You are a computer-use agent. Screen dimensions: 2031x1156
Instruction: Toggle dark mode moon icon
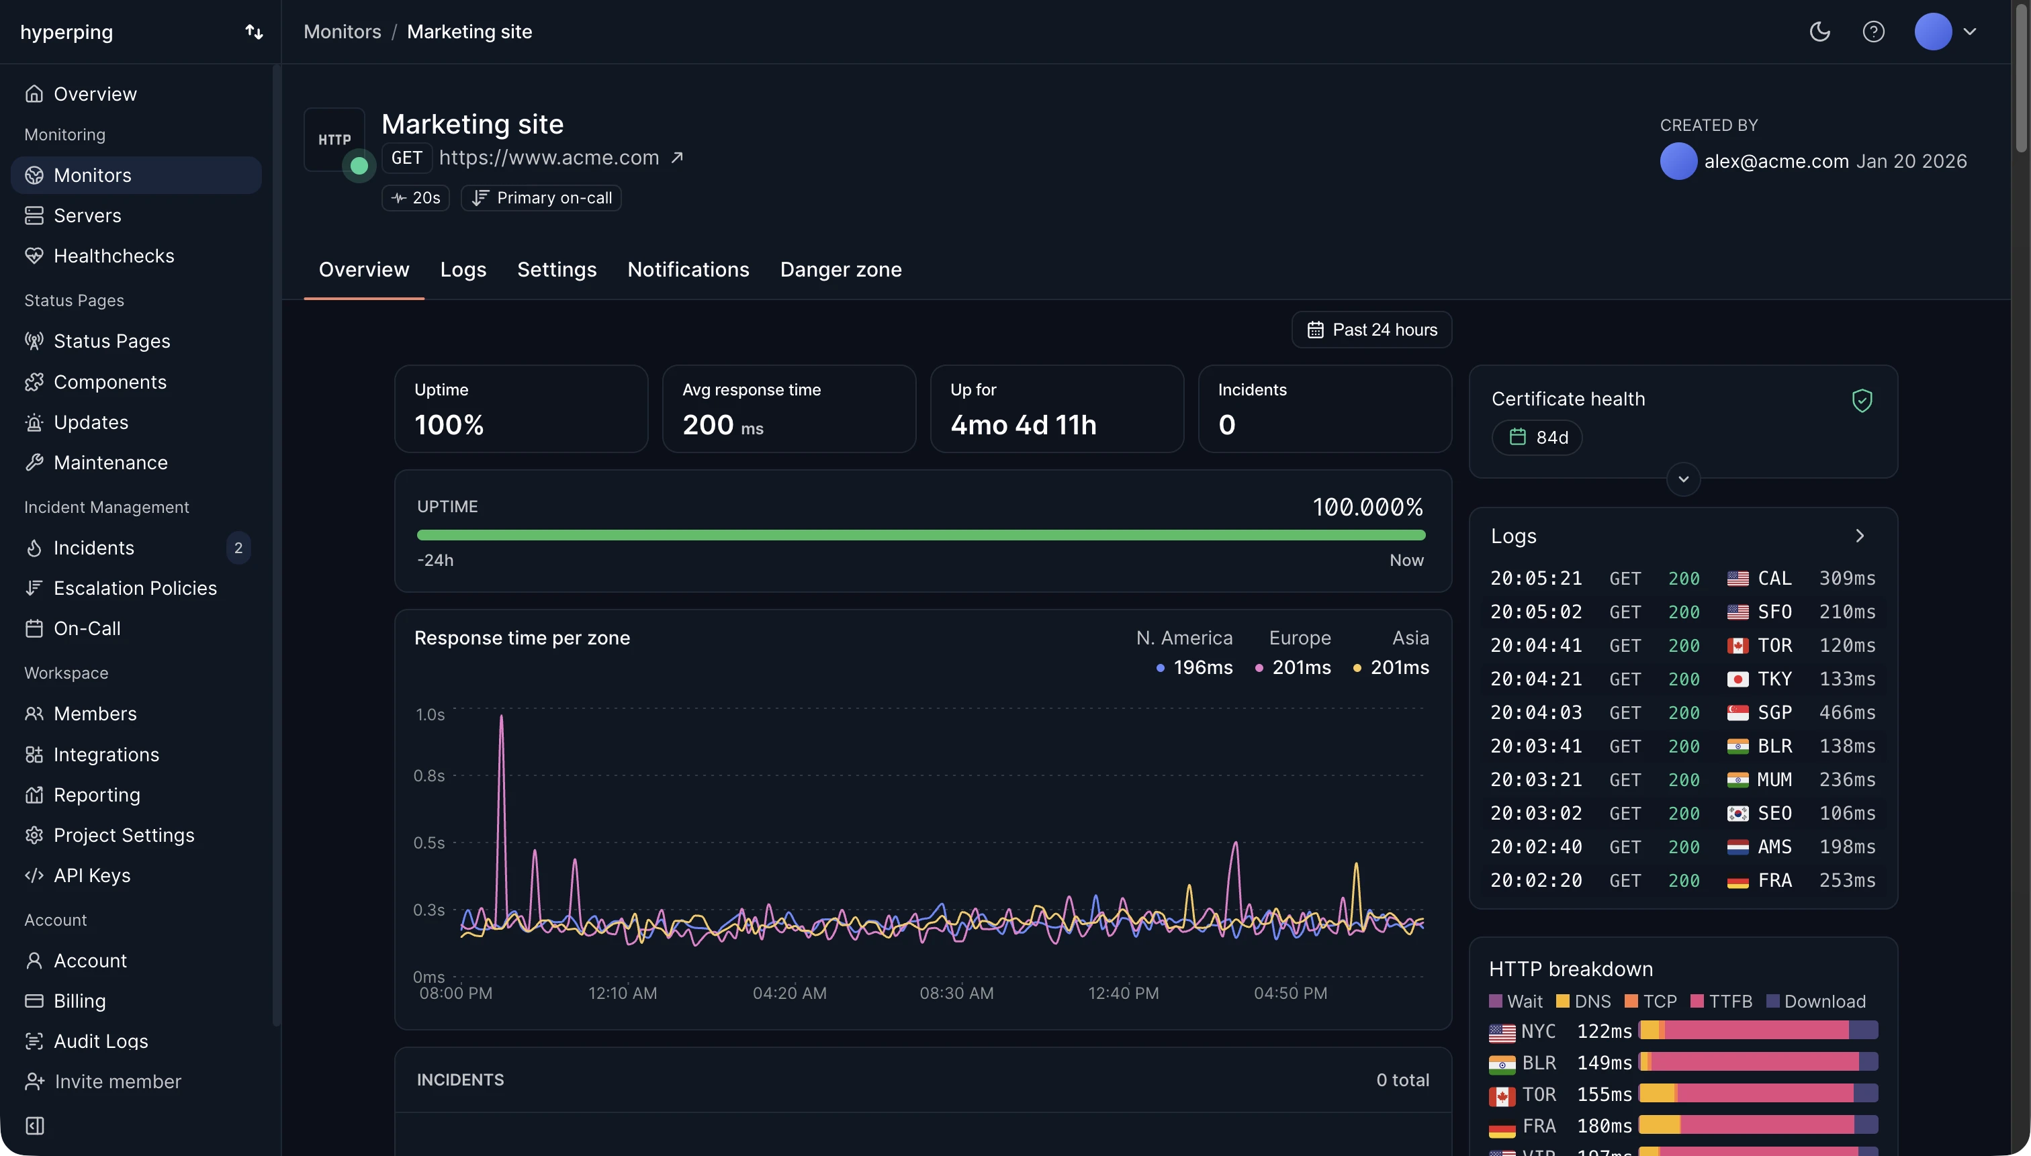[x=1819, y=32]
